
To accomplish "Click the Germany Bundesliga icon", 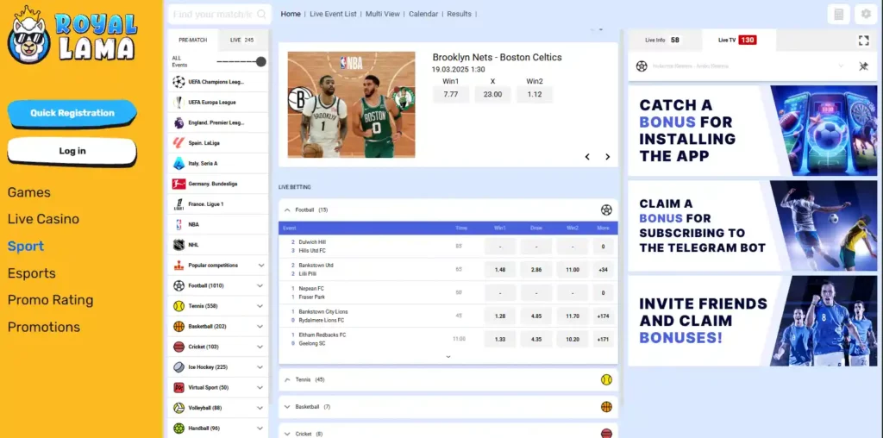I will click(x=178, y=184).
